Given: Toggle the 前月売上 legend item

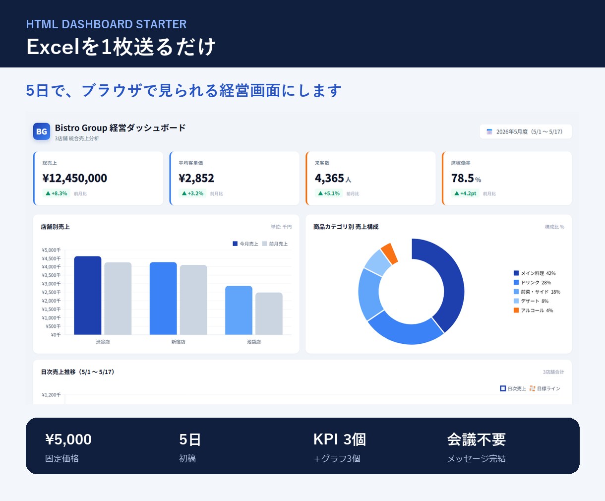Looking at the screenshot, I should 275,244.
